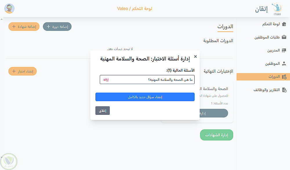The height and width of the screenshot is (170, 290).
Task: Click the trainers icon in sidebar
Action: tap(284, 50)
